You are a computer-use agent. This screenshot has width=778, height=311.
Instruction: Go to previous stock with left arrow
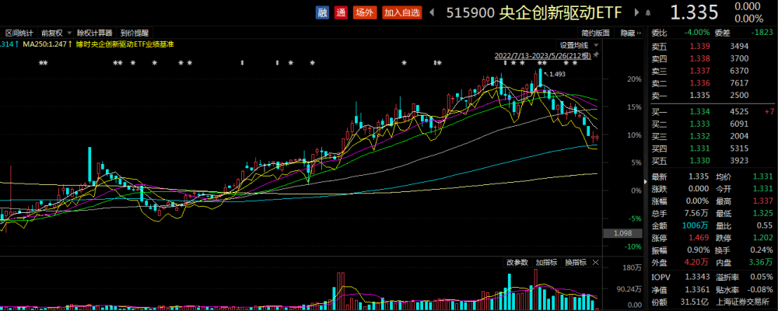pyautogui.click(x=432, y=13)
